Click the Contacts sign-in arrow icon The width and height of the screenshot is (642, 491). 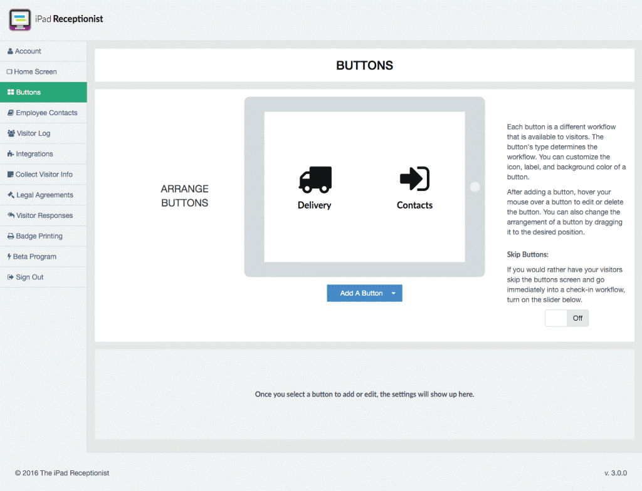(x=414, y=179)
